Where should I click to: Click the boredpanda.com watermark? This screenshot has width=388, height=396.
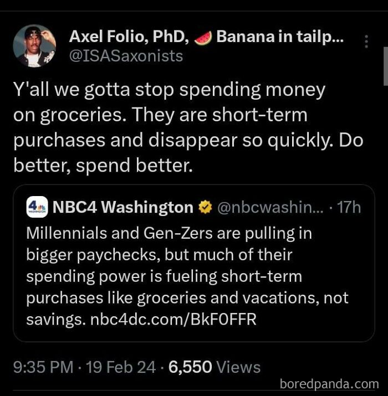[329, 383]
